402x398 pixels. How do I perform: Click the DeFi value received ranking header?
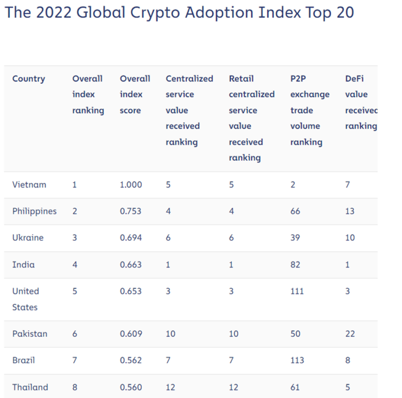click(x=361, y=102)
